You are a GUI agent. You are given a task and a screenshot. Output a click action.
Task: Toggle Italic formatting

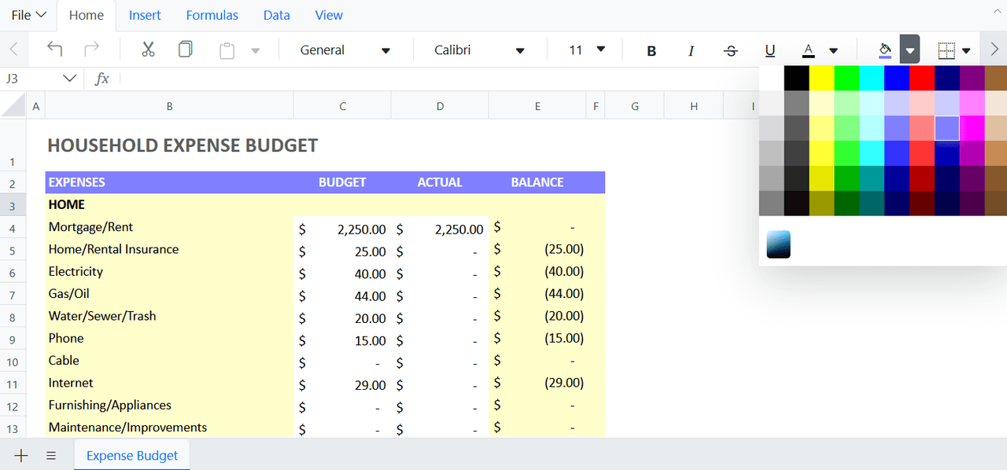tap(691, 51)
